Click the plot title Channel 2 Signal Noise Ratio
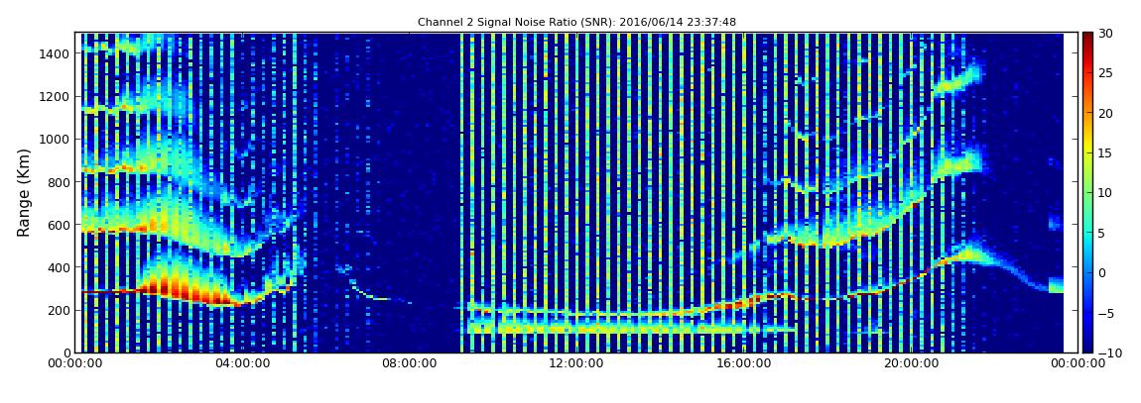The image size is (1141, 403). point(576,23)
